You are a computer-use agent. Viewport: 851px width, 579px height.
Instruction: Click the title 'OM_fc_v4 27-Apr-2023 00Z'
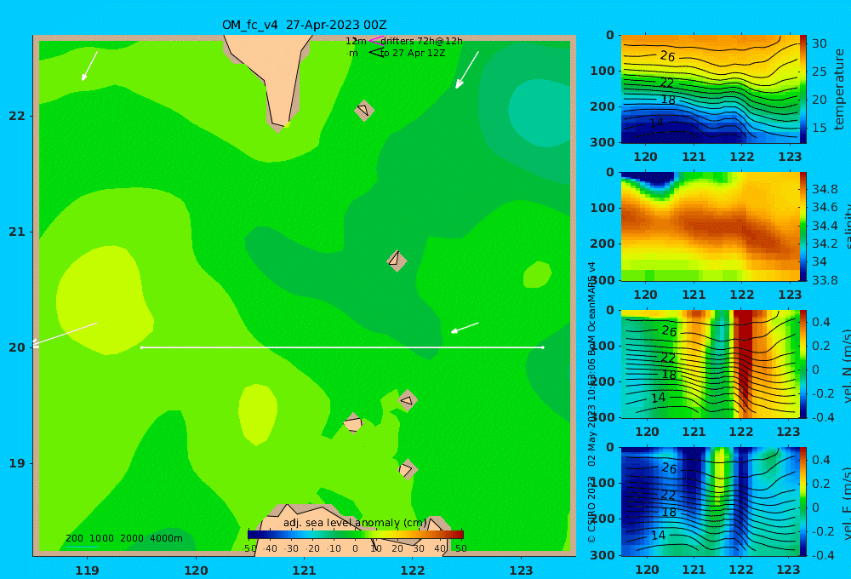click(x=304, y=25)
